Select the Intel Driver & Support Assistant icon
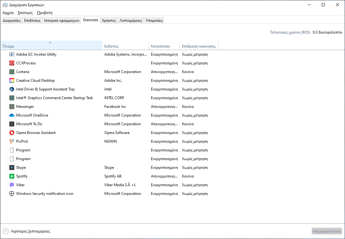 pyautogui.click(x=12, y=89)
